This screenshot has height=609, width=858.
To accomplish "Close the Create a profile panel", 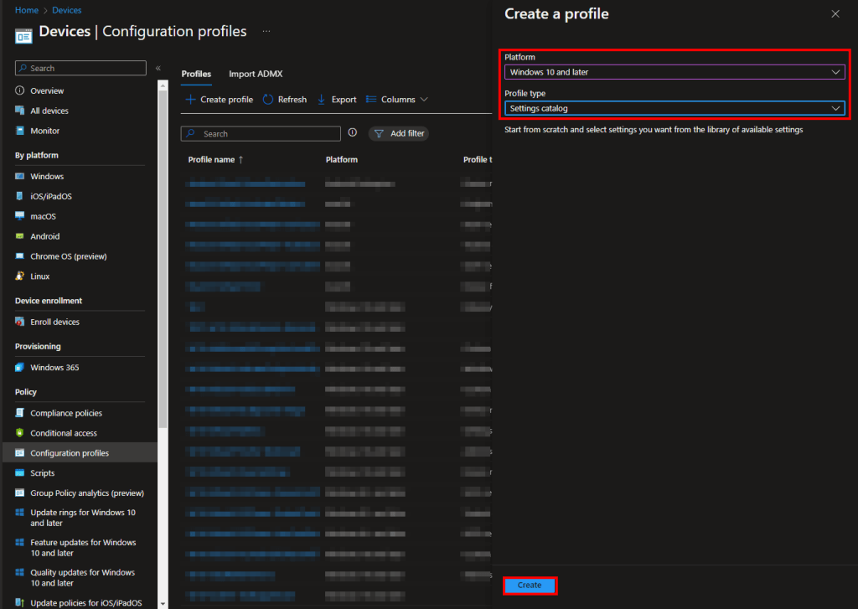I will pyautogui.click(x=835, y=14).
